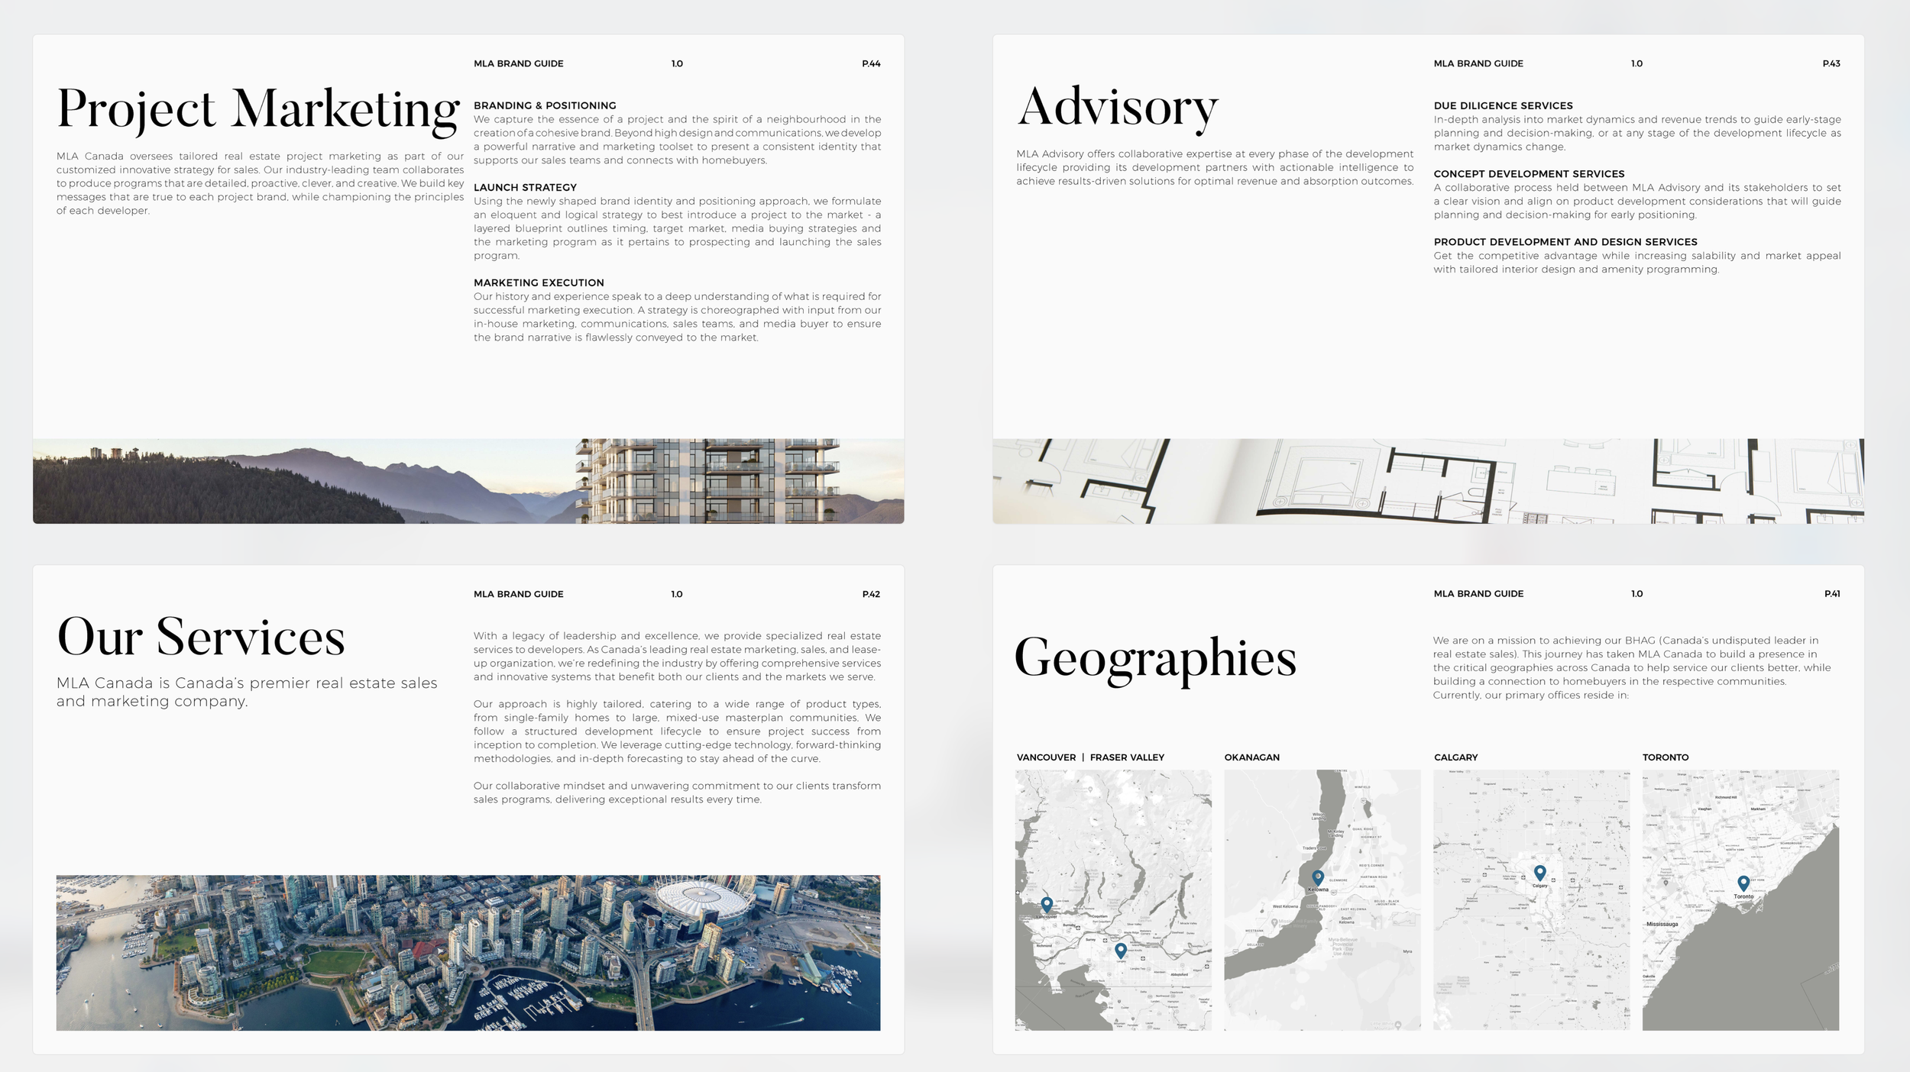Click the "Mississauga" label on Toronto map
The width and height of the screenshot is (1910, 1072).
point(1662,924)
